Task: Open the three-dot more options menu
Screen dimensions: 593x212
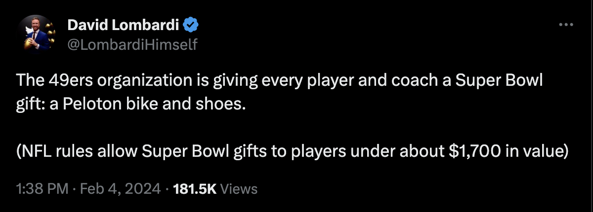Action: (566, 24)
